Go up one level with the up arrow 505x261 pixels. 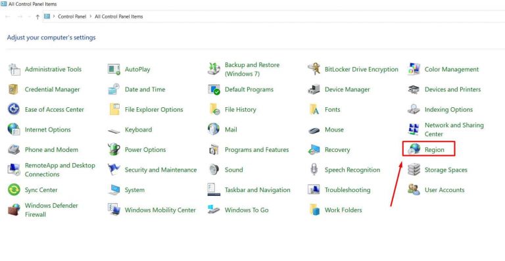coord(37,16)
